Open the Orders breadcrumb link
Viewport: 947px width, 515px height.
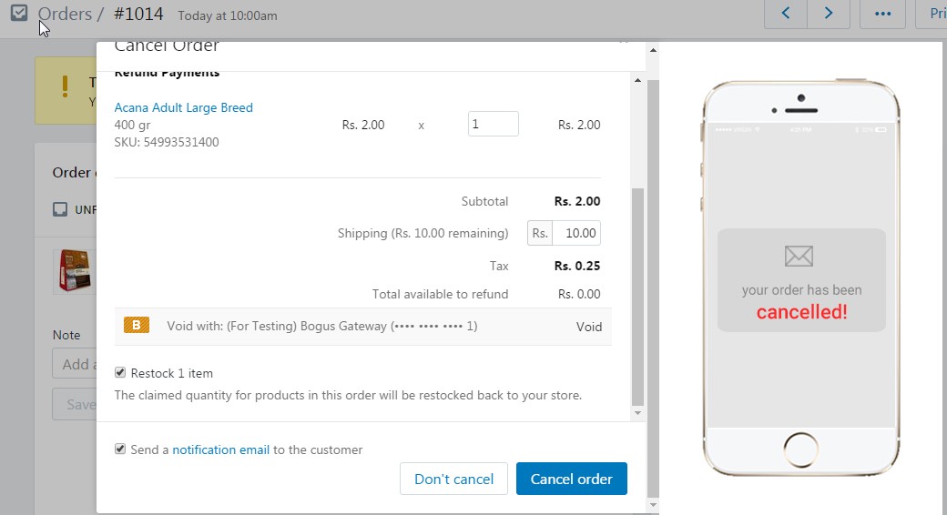click(x=65, y=14)
